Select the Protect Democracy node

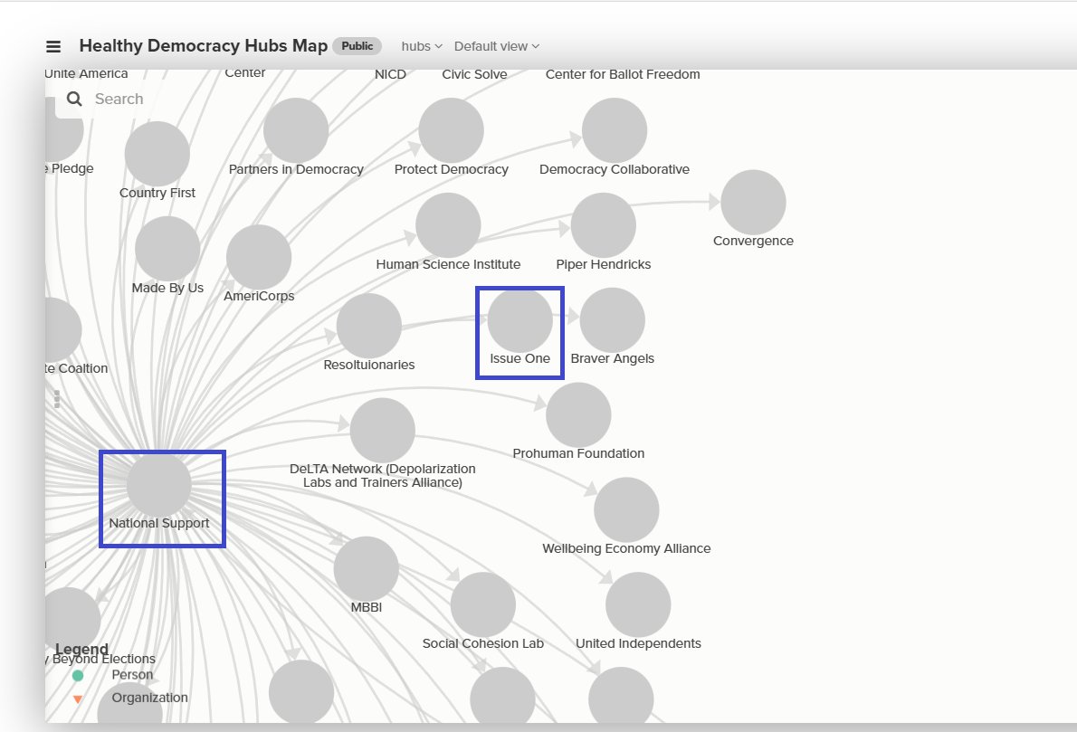point(452,130)
